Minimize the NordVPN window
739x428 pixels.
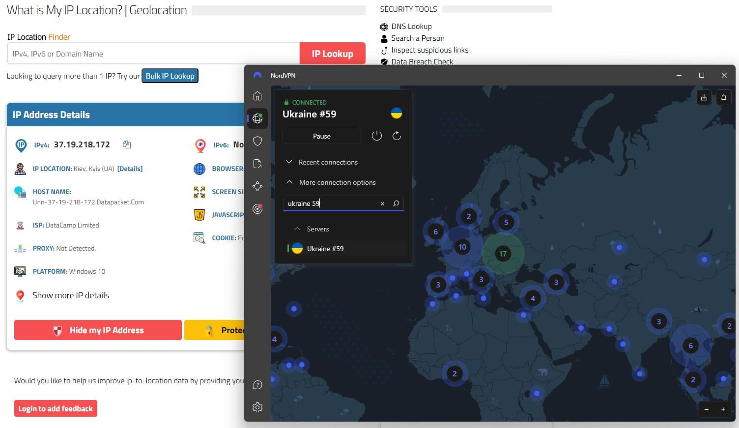tap(679, 75)
